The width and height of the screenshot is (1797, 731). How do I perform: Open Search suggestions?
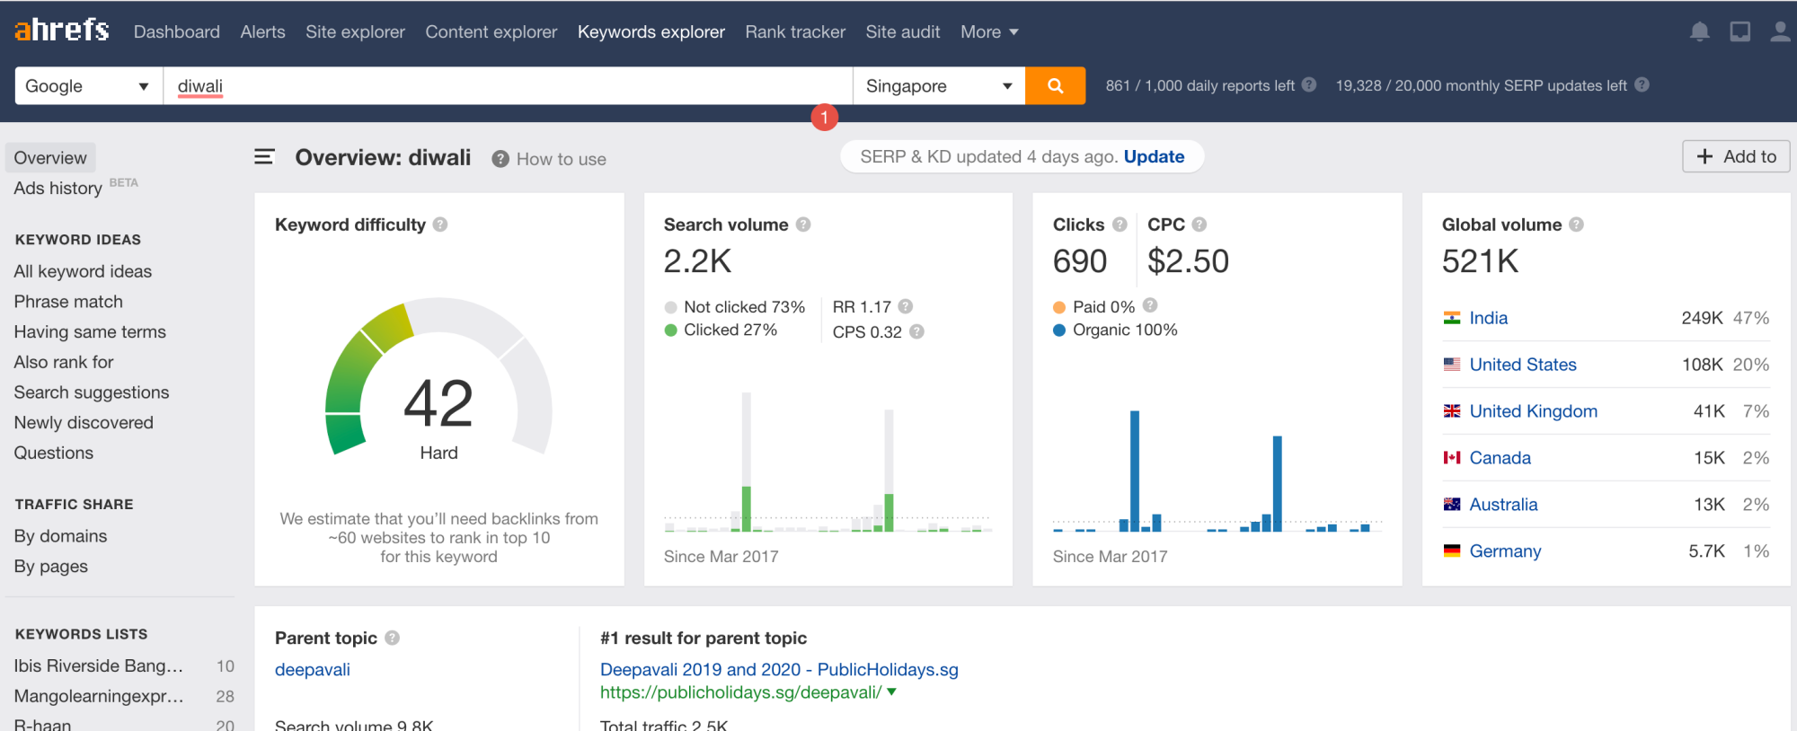pos(92,392)
